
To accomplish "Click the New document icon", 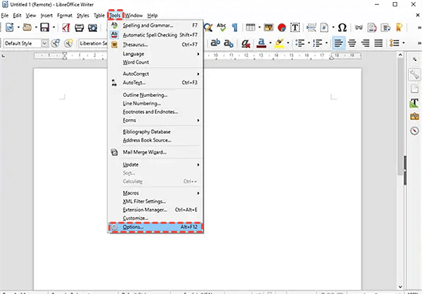I will pos(10,27).
